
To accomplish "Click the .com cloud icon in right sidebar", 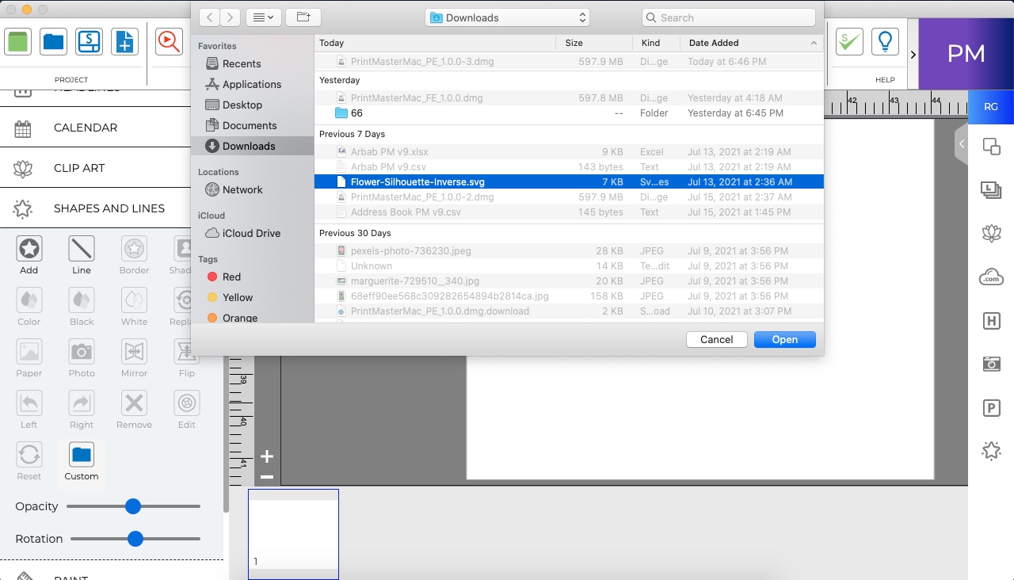I will pyautogui.click(x=991, y=277).
